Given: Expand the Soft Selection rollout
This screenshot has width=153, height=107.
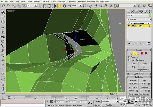Looking at the screenshot, I should pyautogui.click(x=139, y=74).
